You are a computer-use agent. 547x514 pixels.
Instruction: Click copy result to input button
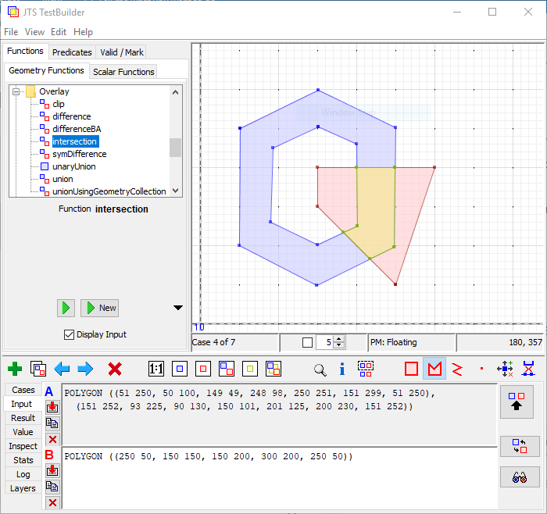point(517,402)
